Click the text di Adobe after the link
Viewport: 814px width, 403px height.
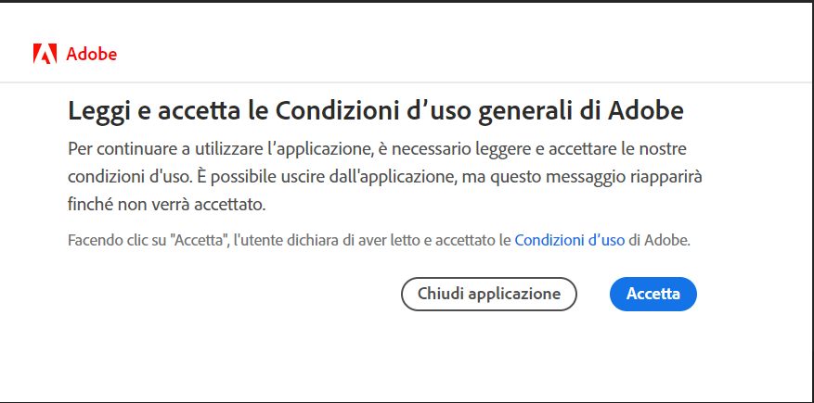pyautogui.click(x=659, y=240)
